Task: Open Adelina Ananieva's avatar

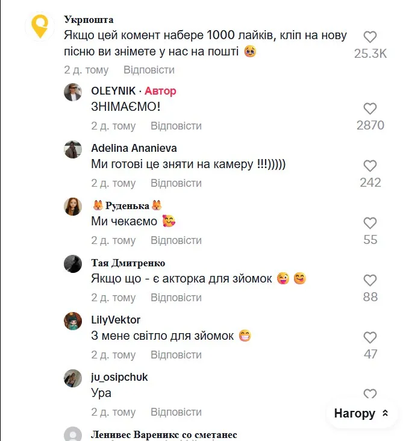Action: 73,149
